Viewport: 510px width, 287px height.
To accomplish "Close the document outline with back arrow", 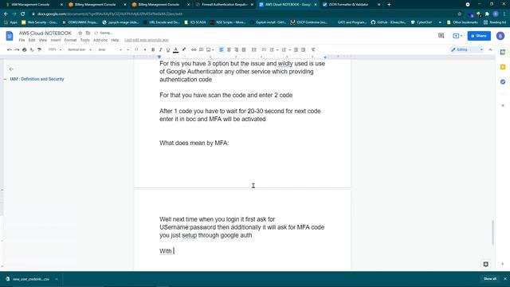I will pyautogui.click(x=11, y=69).
